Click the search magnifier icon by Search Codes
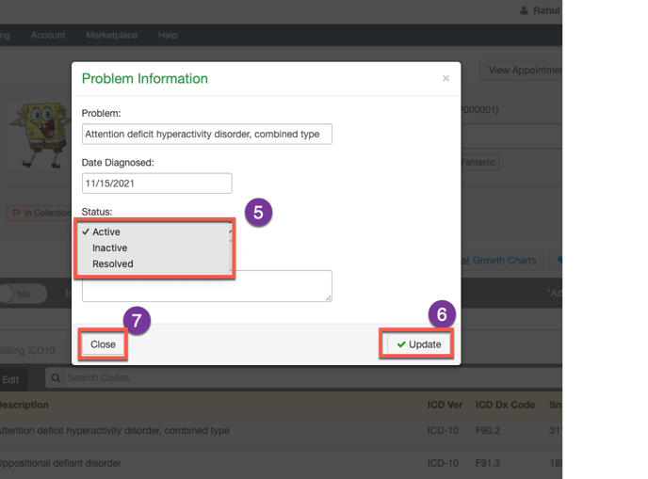Viewport: 648px width, 479px height. tap(57, 378)
